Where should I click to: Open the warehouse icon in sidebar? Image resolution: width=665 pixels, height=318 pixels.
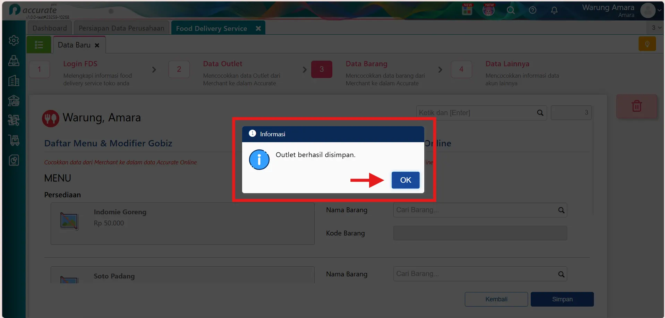click(x=14, y=101)
